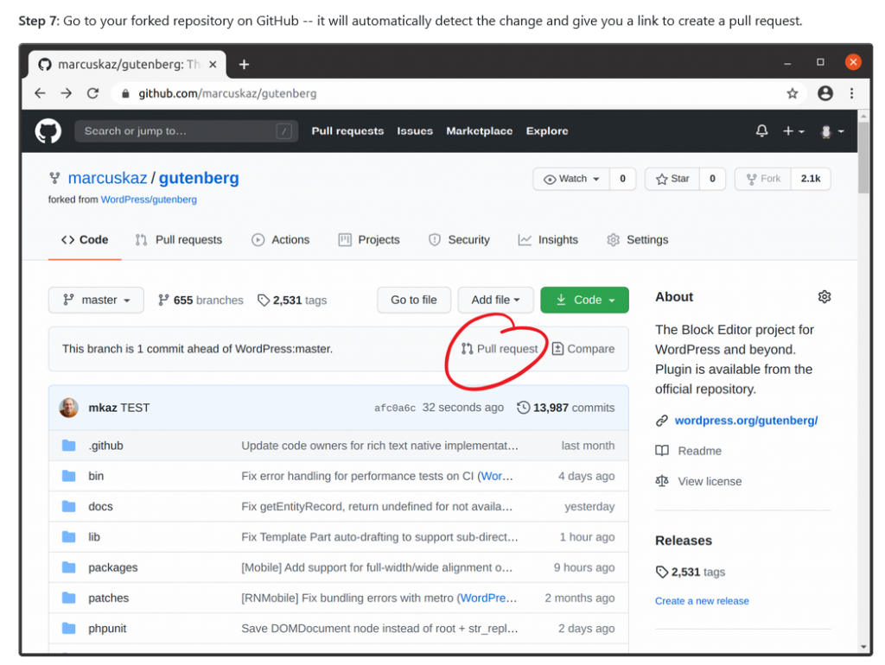Click the search or jump to field
The height and width of the screenshot is (665, 885).
(185, 131)
